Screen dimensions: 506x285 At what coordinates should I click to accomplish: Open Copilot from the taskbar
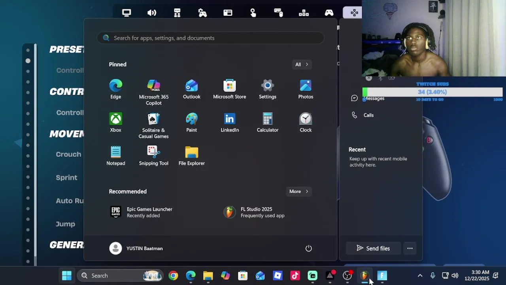(x=225, y=275)
